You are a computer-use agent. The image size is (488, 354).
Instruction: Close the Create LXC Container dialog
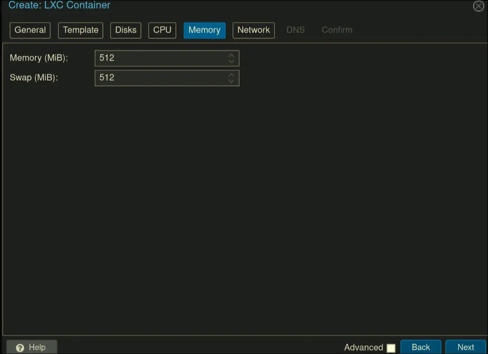(478, 6)
